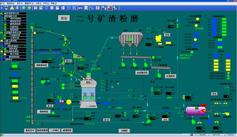This screenshot has width=237, height=137.
Task: Select the alarm icon with red bar
Action: (109, 8)
